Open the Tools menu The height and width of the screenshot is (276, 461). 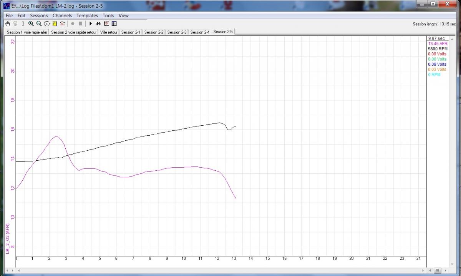click(108, 16)
